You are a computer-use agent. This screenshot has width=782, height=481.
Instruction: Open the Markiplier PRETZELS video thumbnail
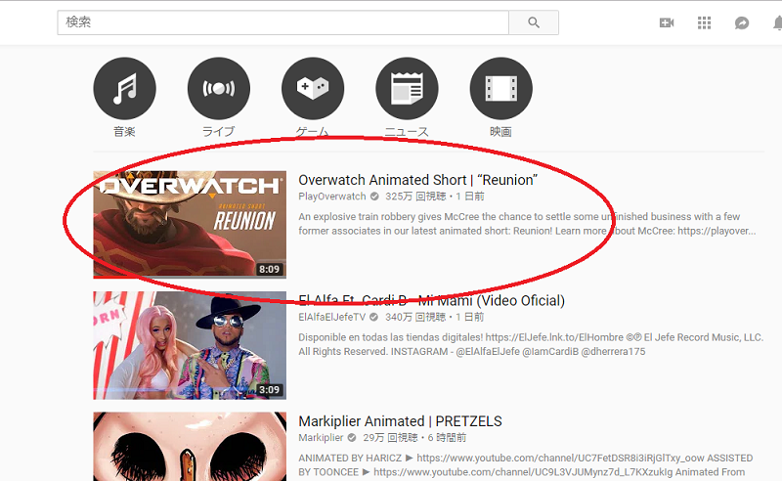(x=190, y=447)
